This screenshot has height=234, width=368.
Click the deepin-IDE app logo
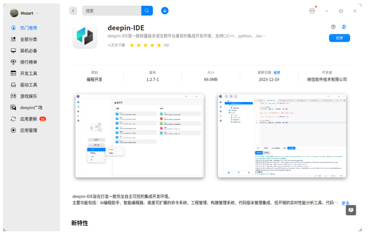[85, 36]
